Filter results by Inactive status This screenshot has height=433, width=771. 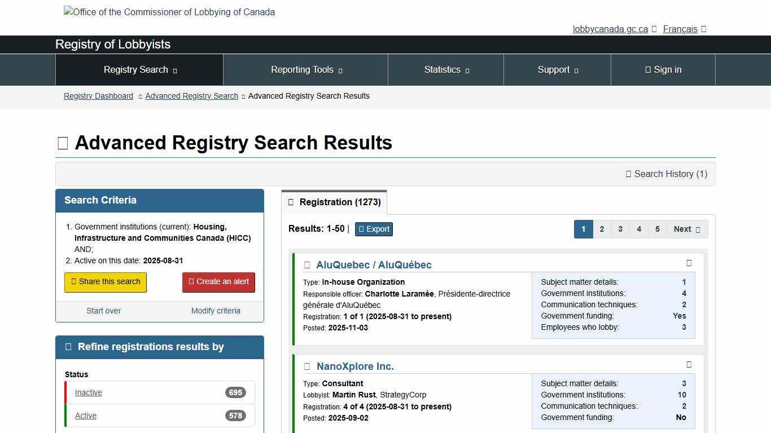click(x=89, y=392)
